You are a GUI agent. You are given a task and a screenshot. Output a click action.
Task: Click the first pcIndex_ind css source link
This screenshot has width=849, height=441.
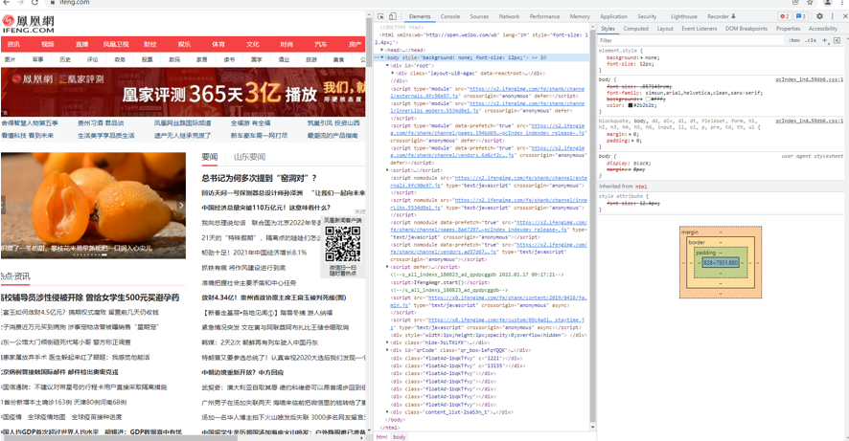810,79
